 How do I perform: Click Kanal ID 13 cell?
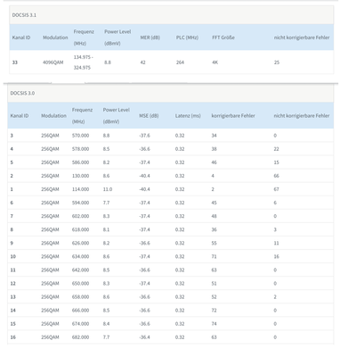[13, 297]
